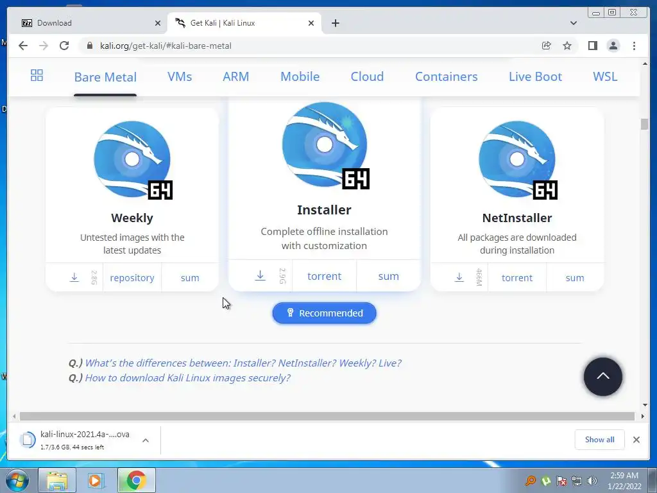Open NetInstaller sum link
Viewport: 657px width, 493px height.
[575, 277]
